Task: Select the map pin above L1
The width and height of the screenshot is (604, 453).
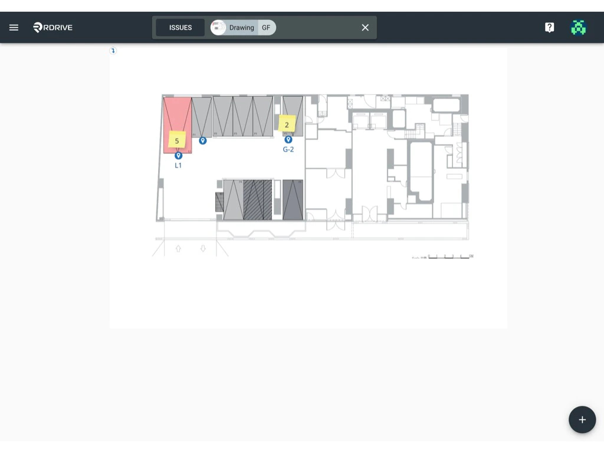Action: 178,156
